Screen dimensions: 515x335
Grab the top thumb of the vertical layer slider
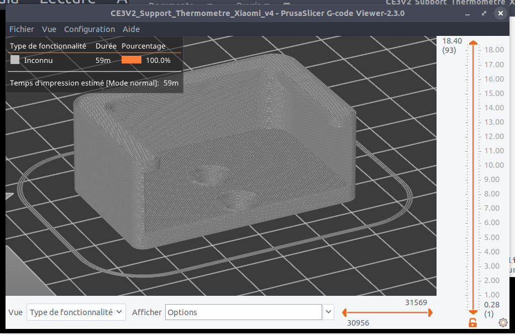(x=474, y=42)
